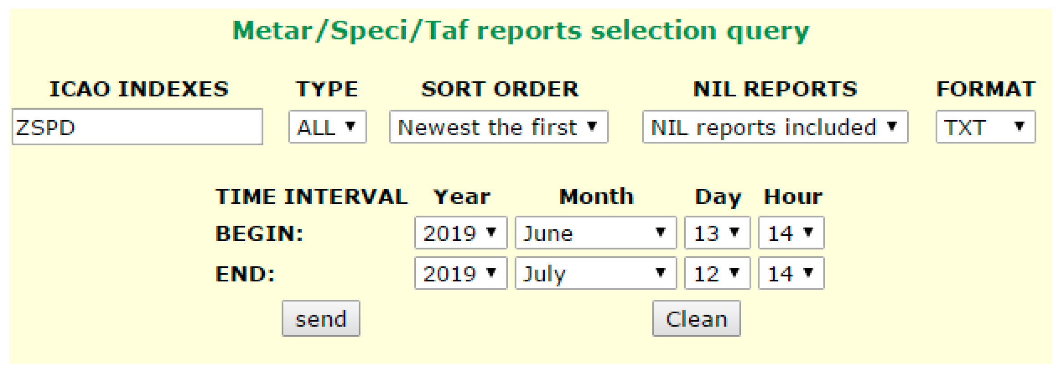Viewport: 1060px width, 372px height.
Task: Click the Clean button
Action: pos(696,318)
